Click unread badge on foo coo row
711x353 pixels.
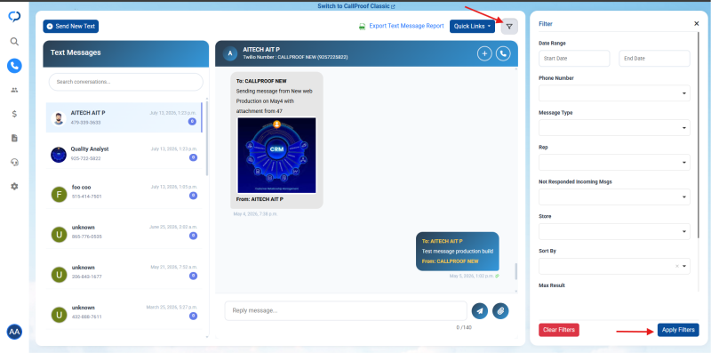point(193,196)
